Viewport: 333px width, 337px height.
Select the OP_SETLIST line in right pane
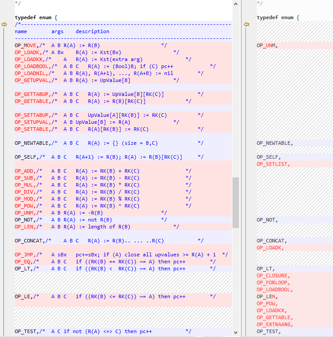click(273, 164)
